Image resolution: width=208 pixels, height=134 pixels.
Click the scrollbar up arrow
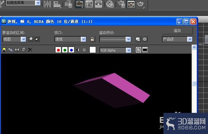point(194,47)
